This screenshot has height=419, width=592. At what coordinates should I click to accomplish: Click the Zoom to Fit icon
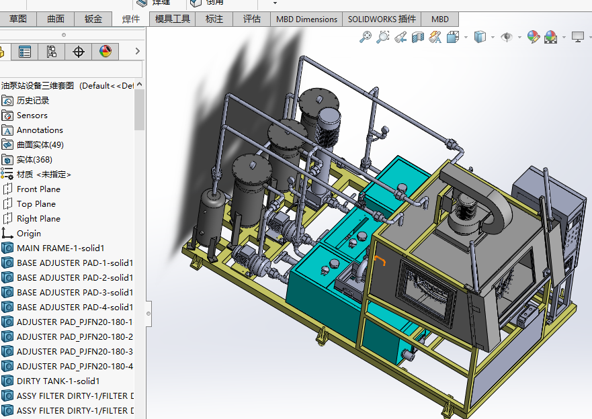pos(366,38)
